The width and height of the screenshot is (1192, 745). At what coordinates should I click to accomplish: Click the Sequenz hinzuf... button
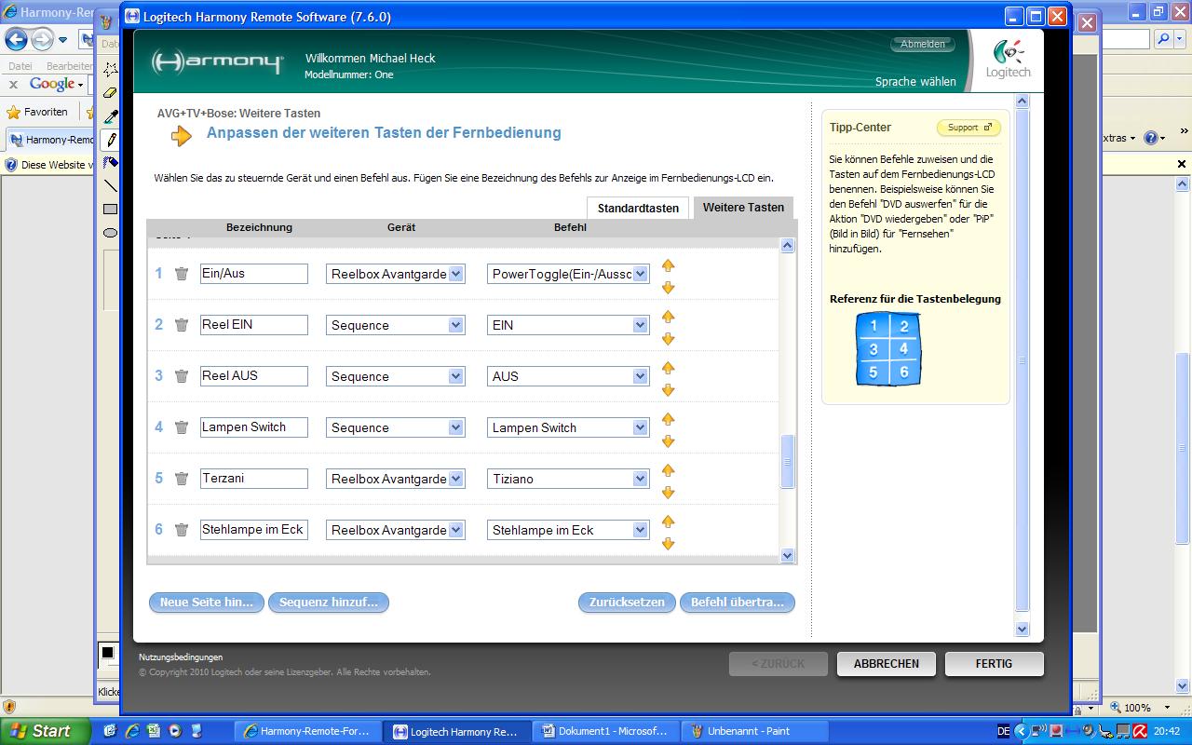[329, 603]
